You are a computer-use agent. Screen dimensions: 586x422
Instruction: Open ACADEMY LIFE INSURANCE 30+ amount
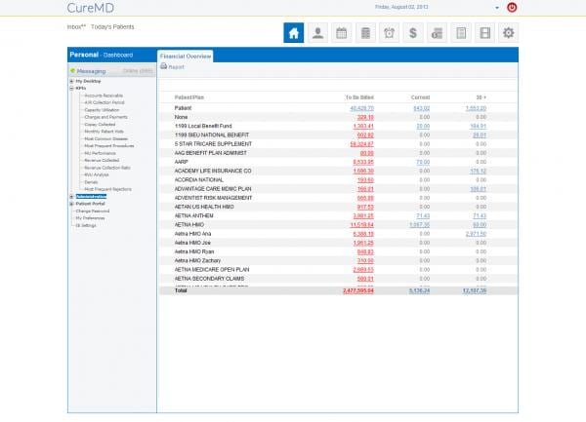[478, 172]
